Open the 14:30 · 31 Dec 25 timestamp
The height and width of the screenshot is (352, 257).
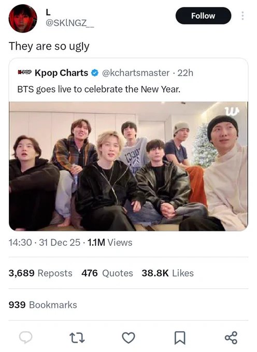coord(44,242)
